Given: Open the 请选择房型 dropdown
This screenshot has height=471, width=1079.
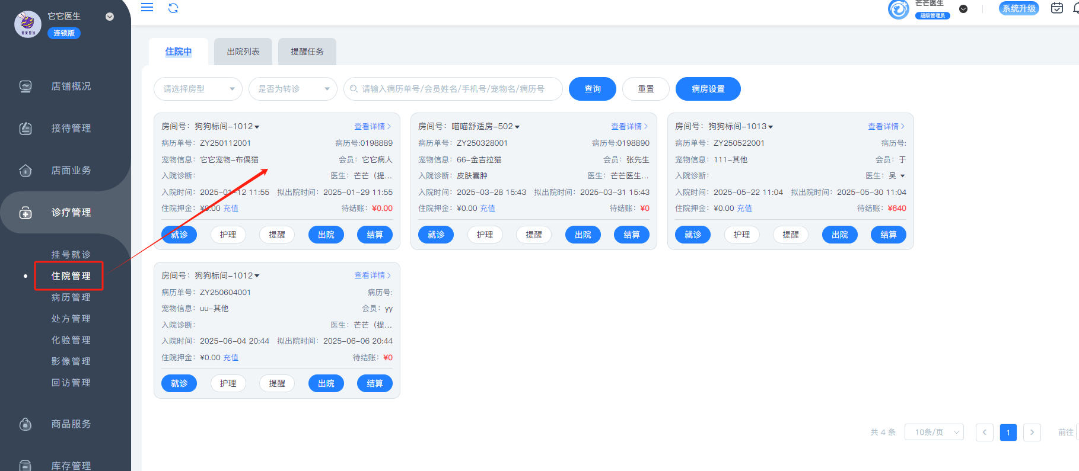Looking at the screenshot, I should [198, 89].
